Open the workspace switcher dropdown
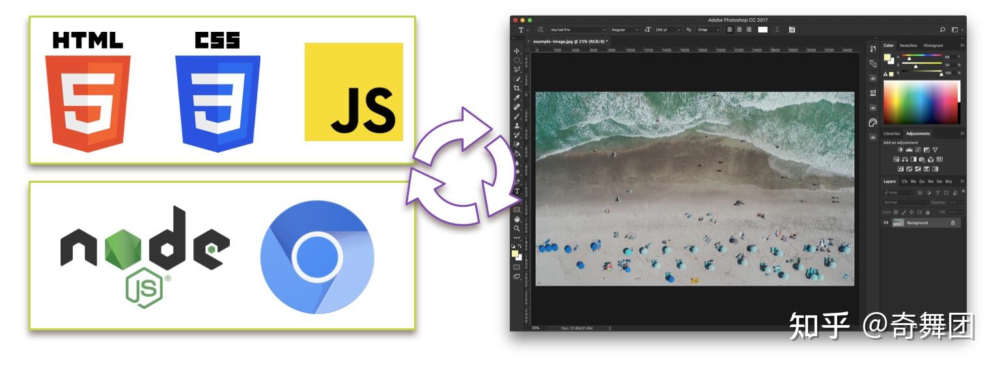Image resolution: width=1002 pixels, height=368 pixels. coord(956,30)
